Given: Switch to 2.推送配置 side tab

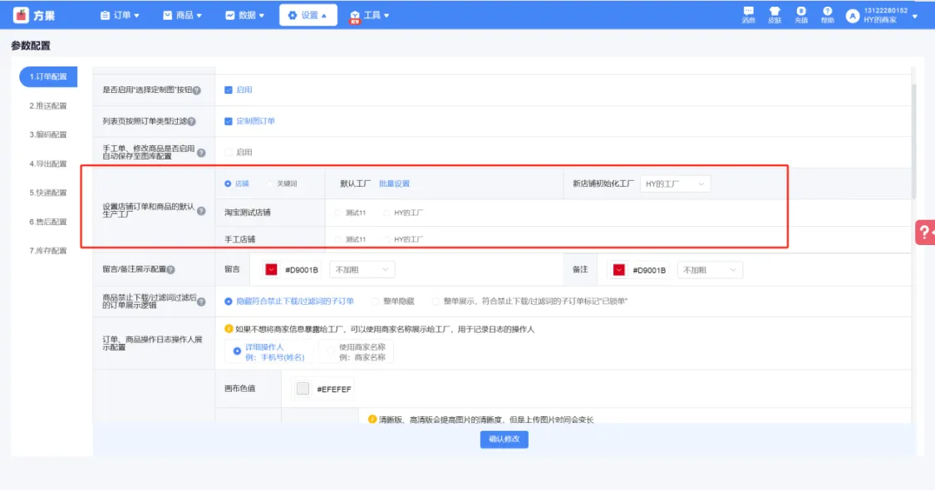Looking at the screenshot, I should (x=48, y=105).
